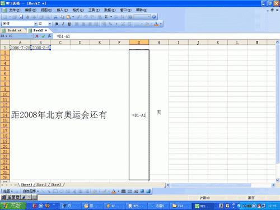Click the Save floppy disk icon

coord(21,17)
